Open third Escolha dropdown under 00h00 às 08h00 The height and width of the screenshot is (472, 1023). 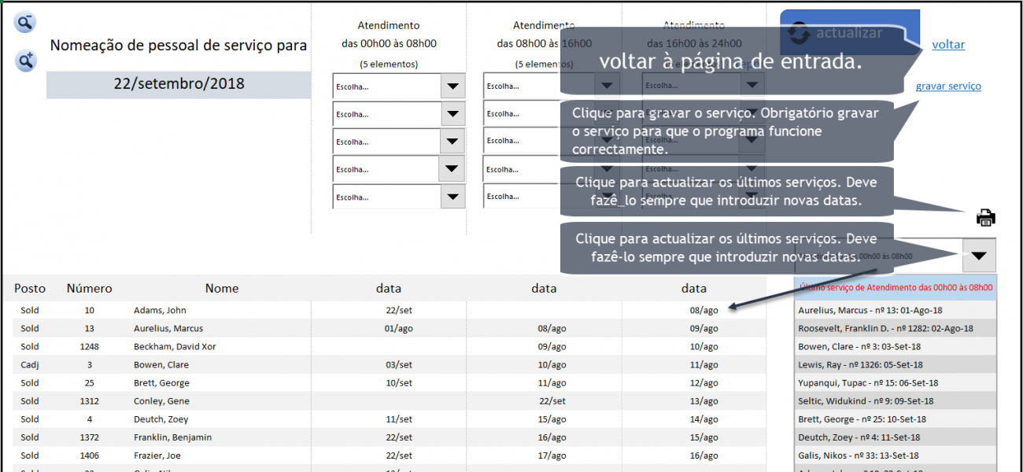point(452,142)
